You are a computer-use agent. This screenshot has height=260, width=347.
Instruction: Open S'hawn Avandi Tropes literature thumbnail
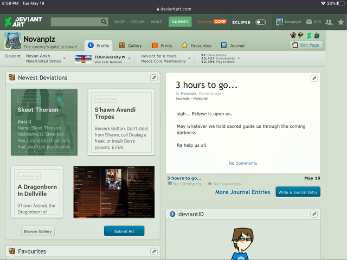121,122
